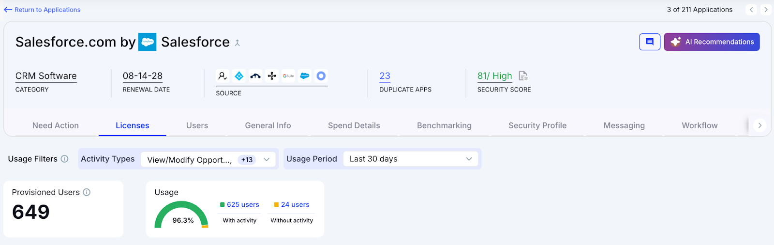
Task: Click the Salesforce cloud logo in title
Action: [x=147, y=42]
